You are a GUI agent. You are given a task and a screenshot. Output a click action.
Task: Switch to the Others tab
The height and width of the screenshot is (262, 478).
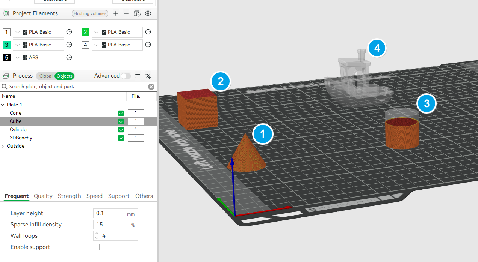(144, 196)
